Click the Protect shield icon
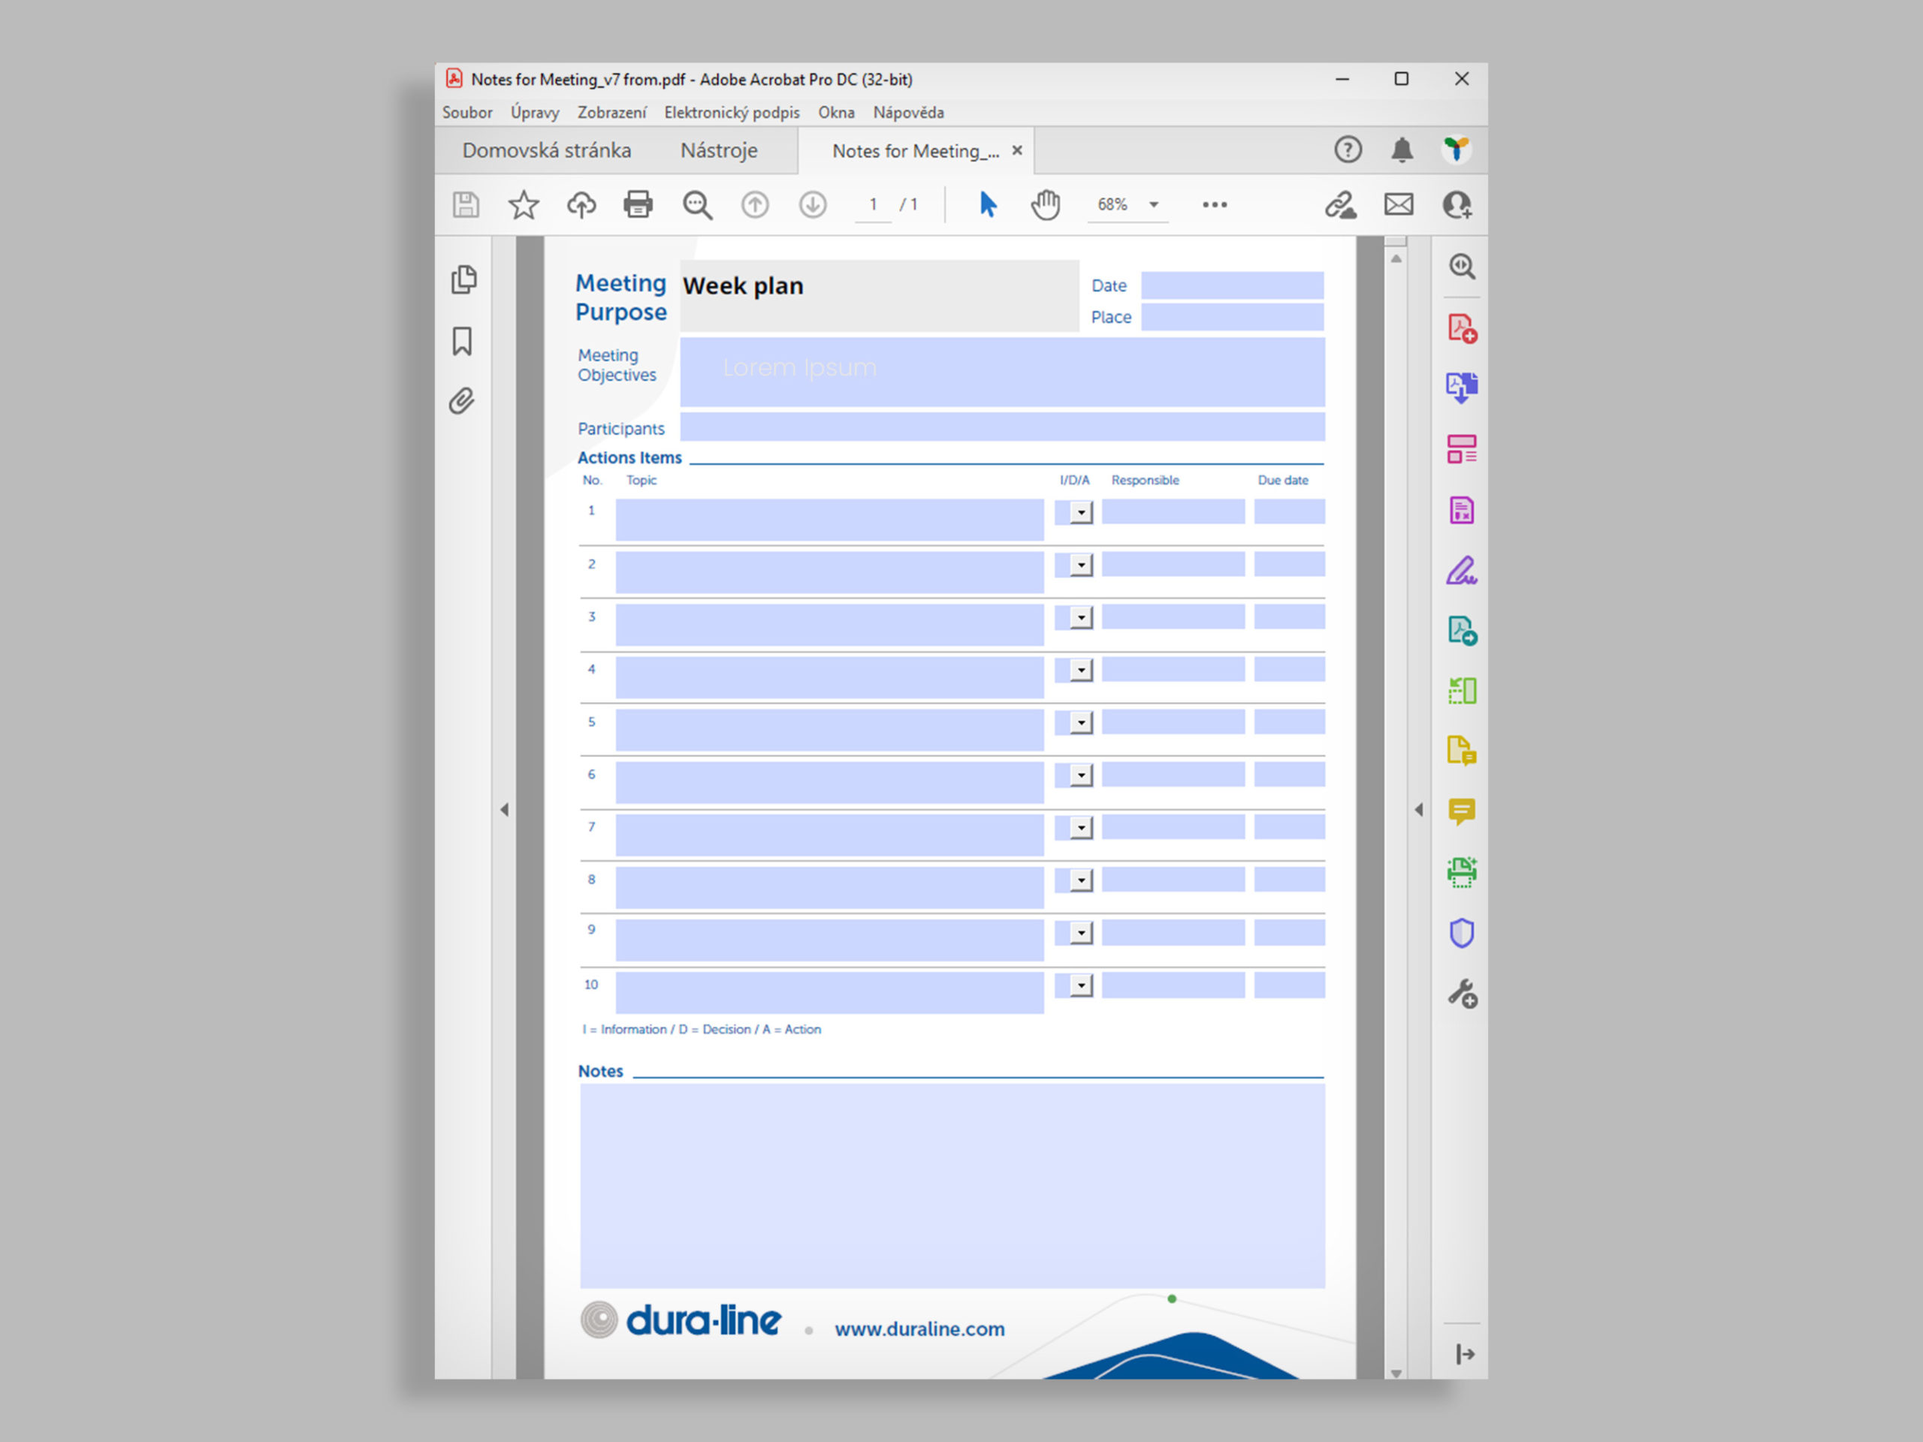The image size is (1923, 1442). coord(1461,933)
